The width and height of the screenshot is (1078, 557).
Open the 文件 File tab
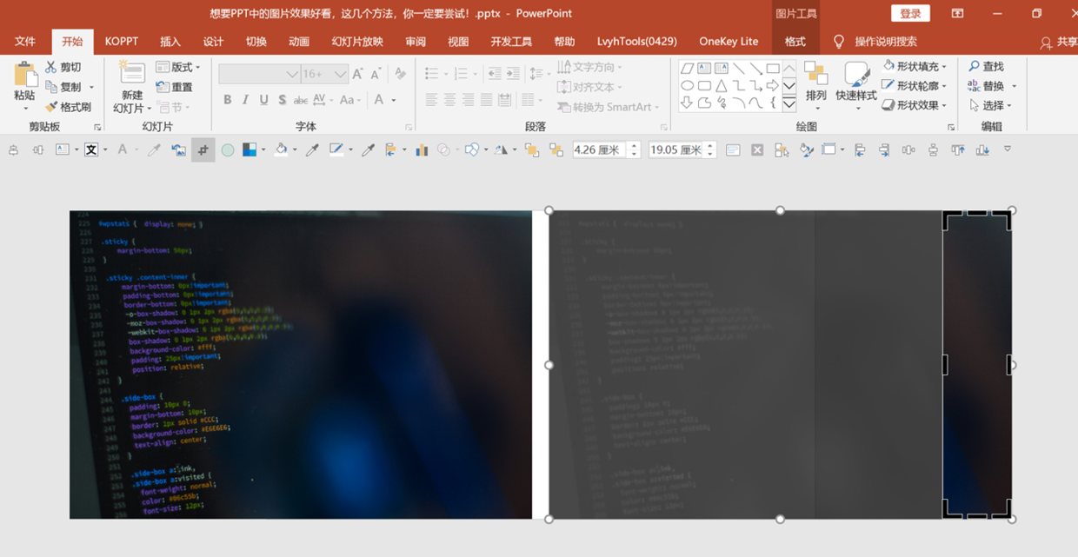[25, 42]
